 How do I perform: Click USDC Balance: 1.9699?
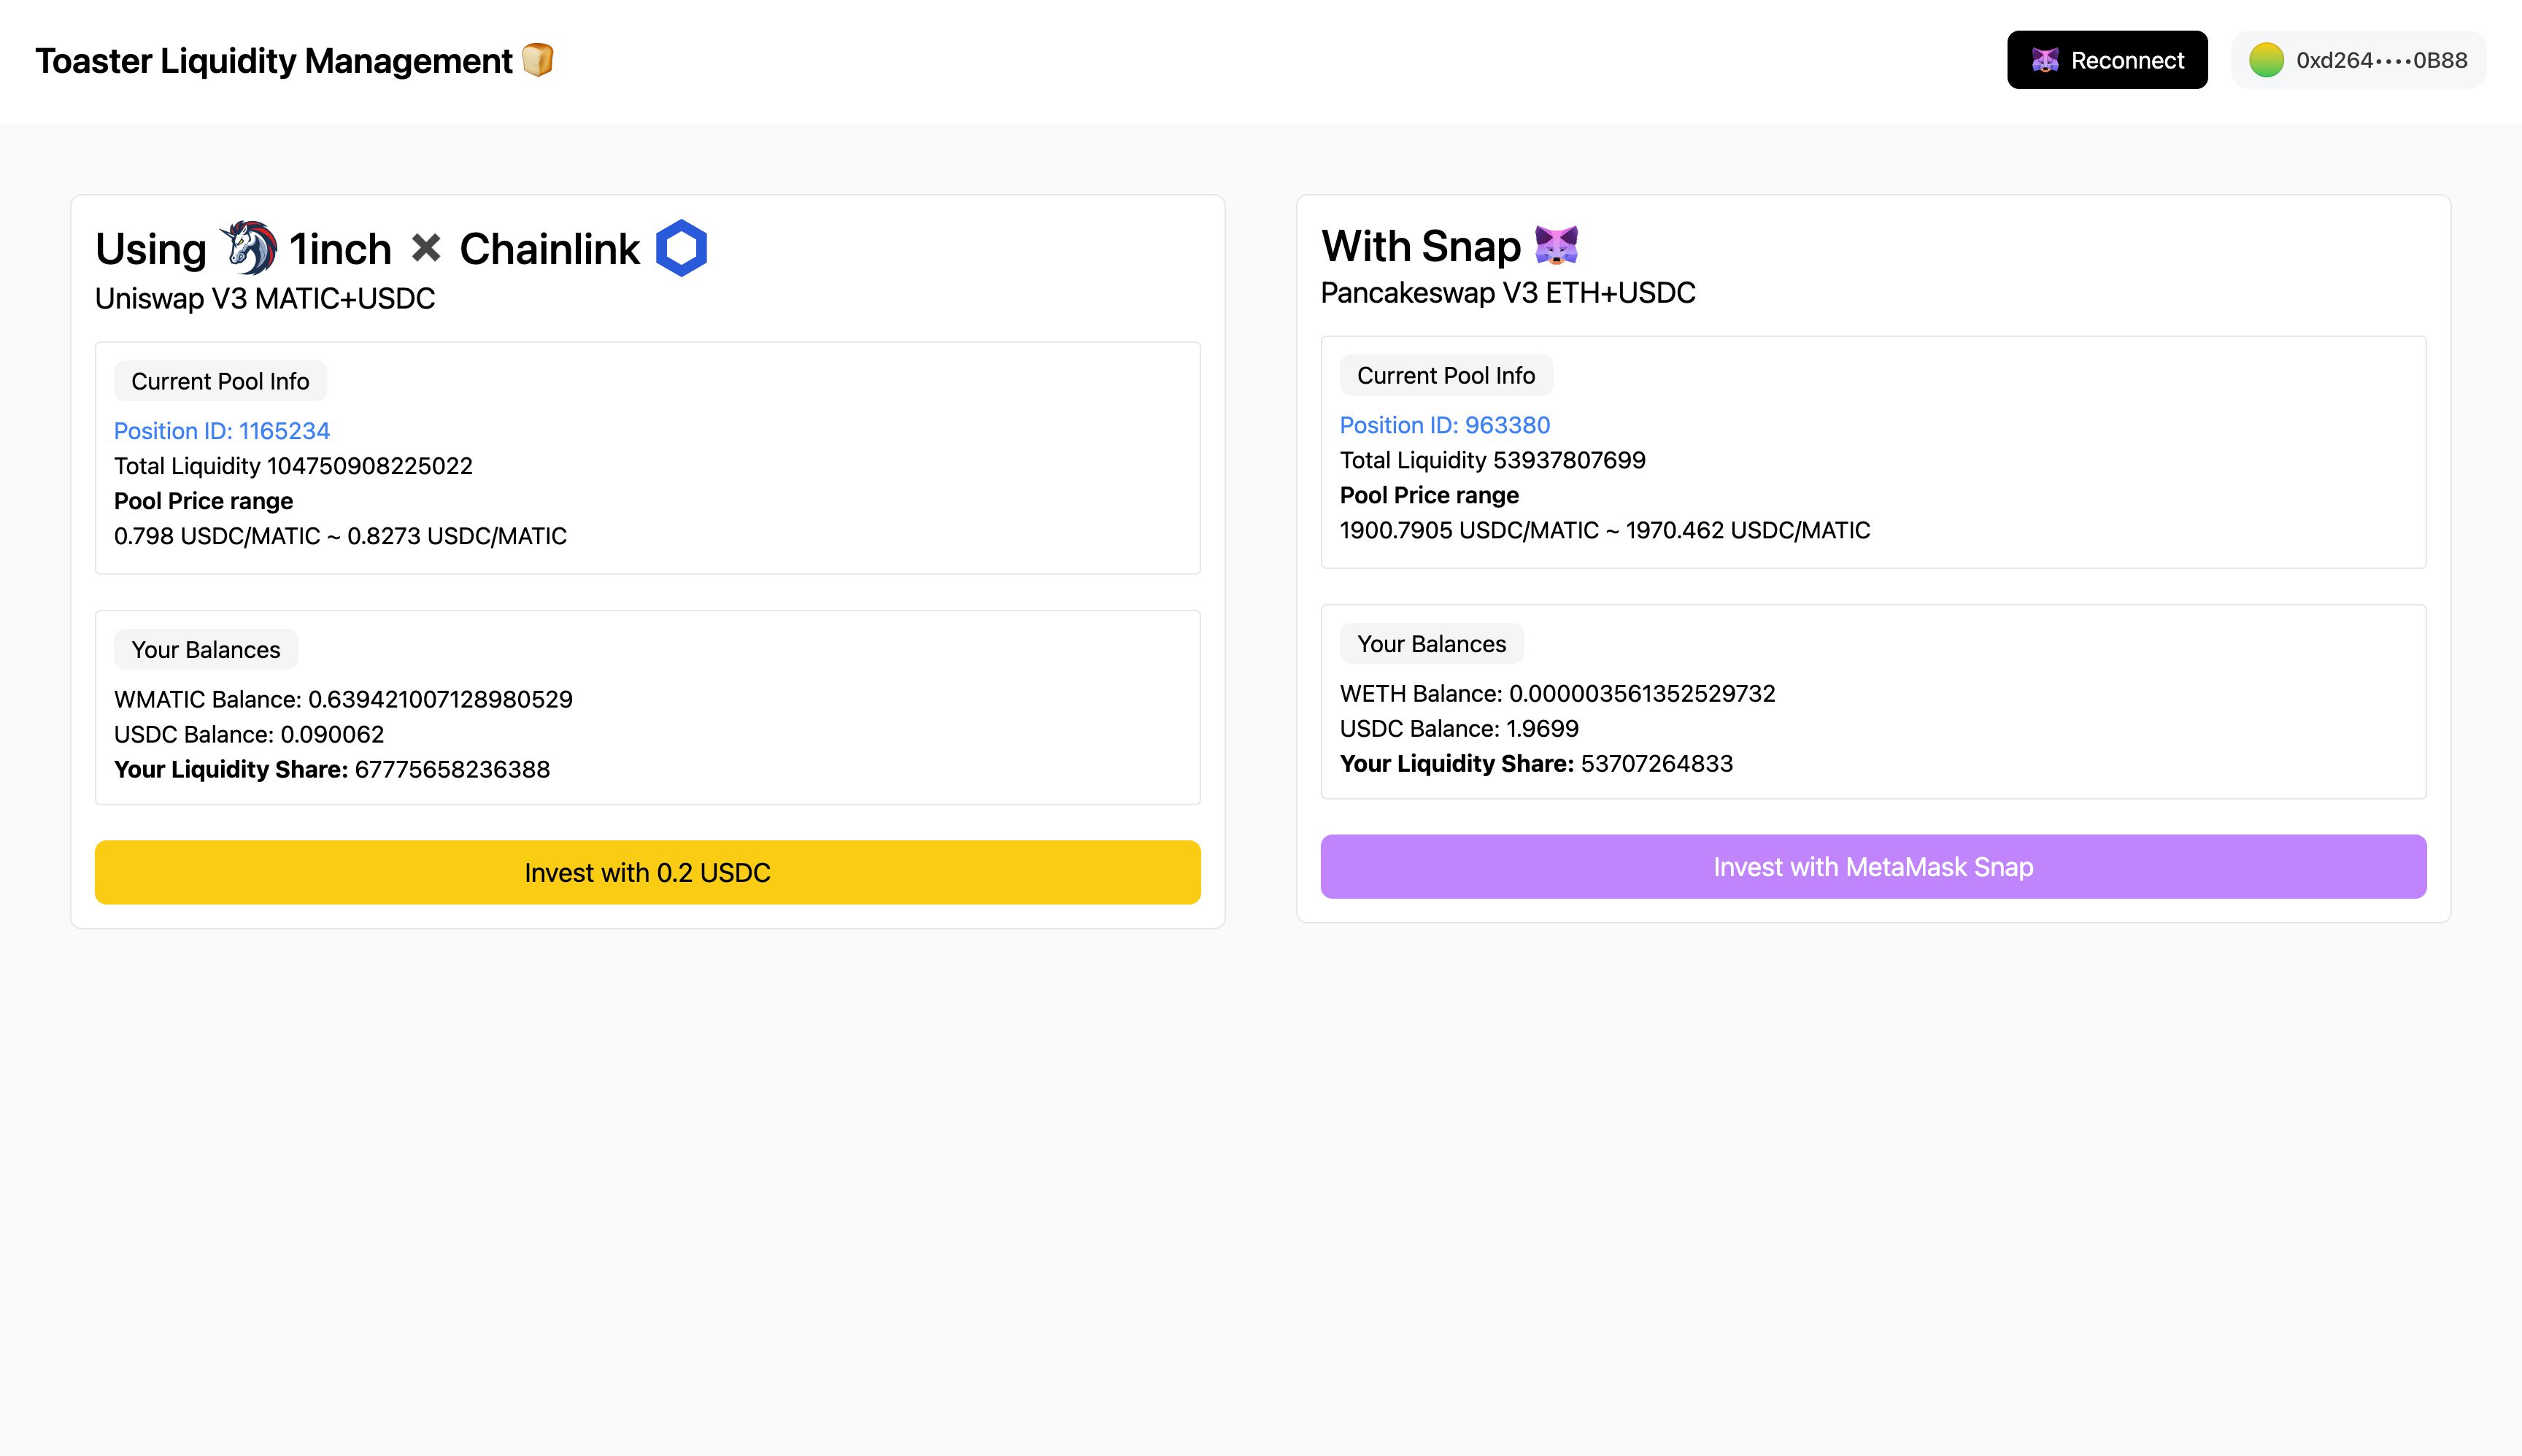click(1459, 728)
